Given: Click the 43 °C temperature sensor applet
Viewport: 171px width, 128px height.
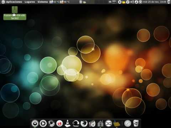Looking at the screenshot, I should 55,2.
